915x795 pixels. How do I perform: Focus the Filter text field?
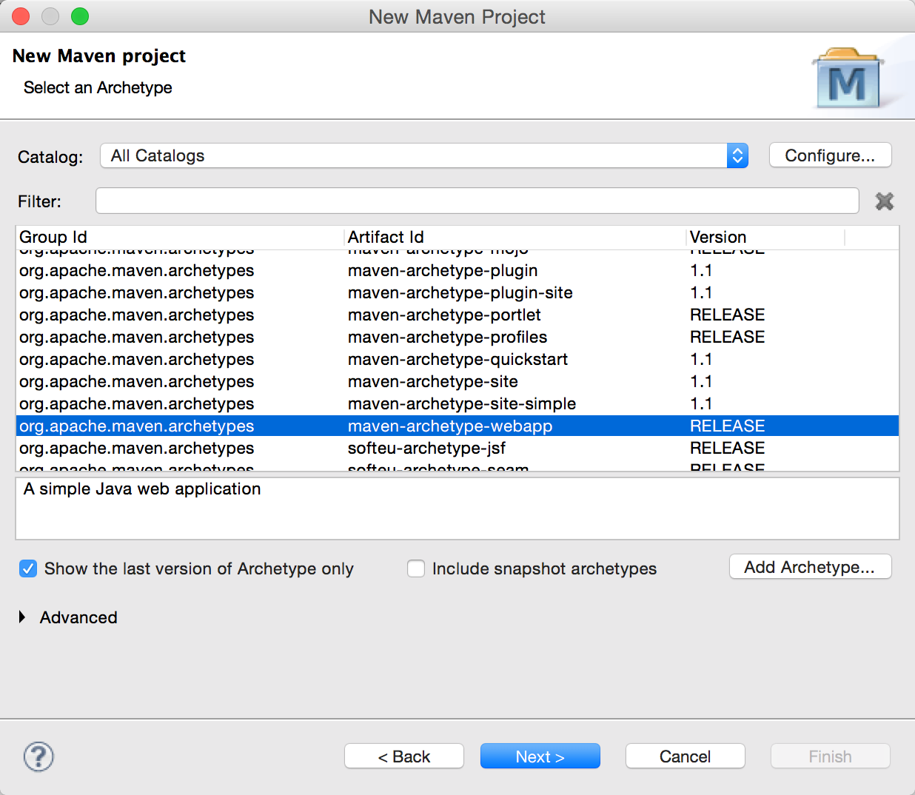(477, 201)
